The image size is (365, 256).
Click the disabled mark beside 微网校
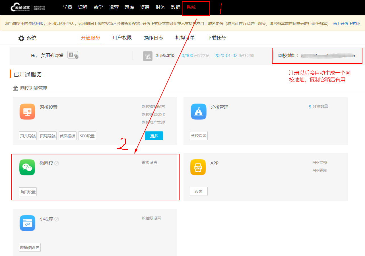(57, 163)
